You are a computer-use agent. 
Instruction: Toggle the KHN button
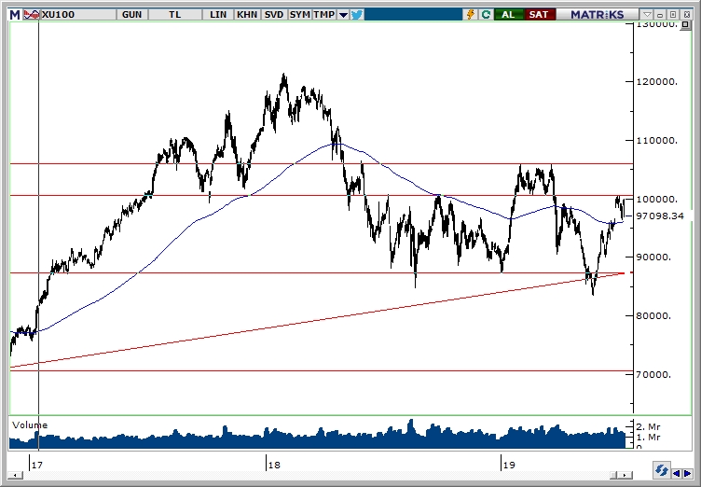pyautogui.click(x=247, y=15)
